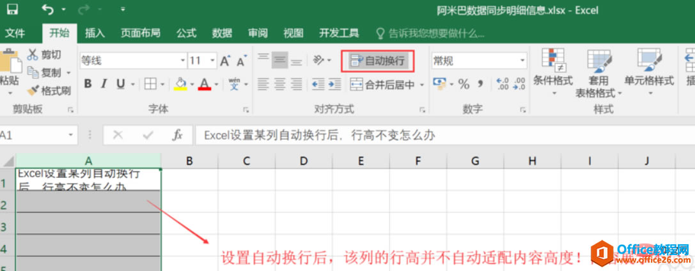This screenshot has width=695, height=271.
Task: Toggle align text left
Action: pos(263,84)
